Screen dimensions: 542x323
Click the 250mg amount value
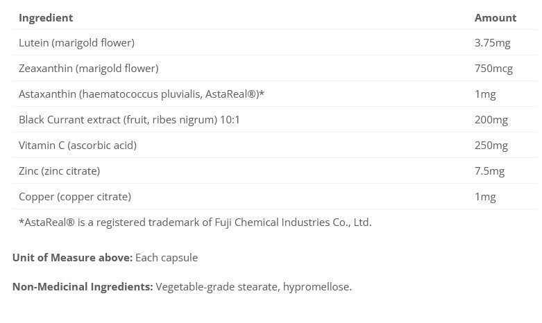coord(491,146)
